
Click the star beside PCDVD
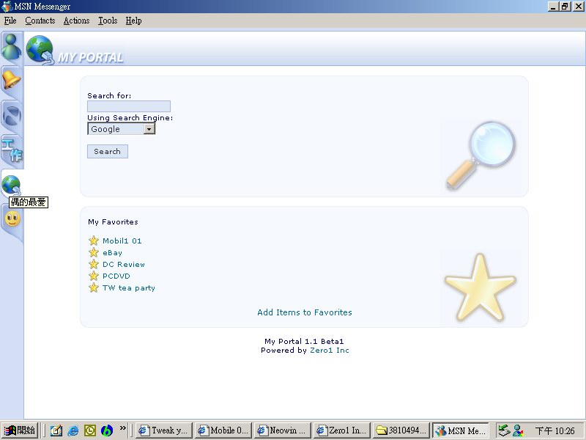(94, 276)
